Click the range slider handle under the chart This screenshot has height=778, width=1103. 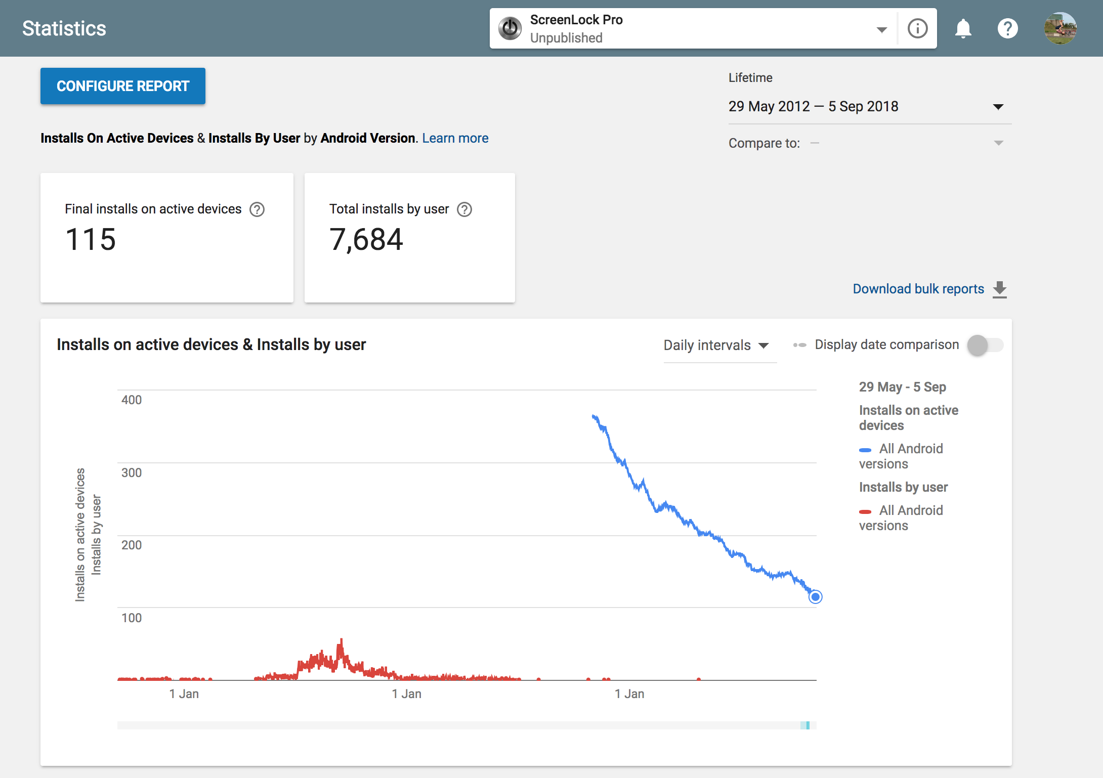807,725
